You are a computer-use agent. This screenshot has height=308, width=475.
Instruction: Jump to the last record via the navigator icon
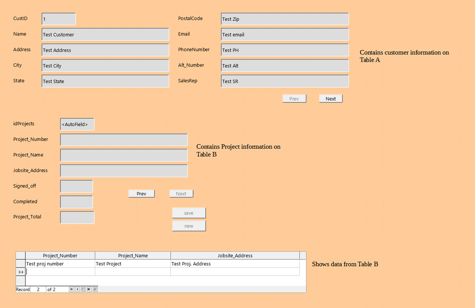[89, 289]
